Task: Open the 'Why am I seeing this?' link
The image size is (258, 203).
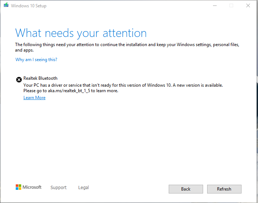Action: click(x=36, y=60)
